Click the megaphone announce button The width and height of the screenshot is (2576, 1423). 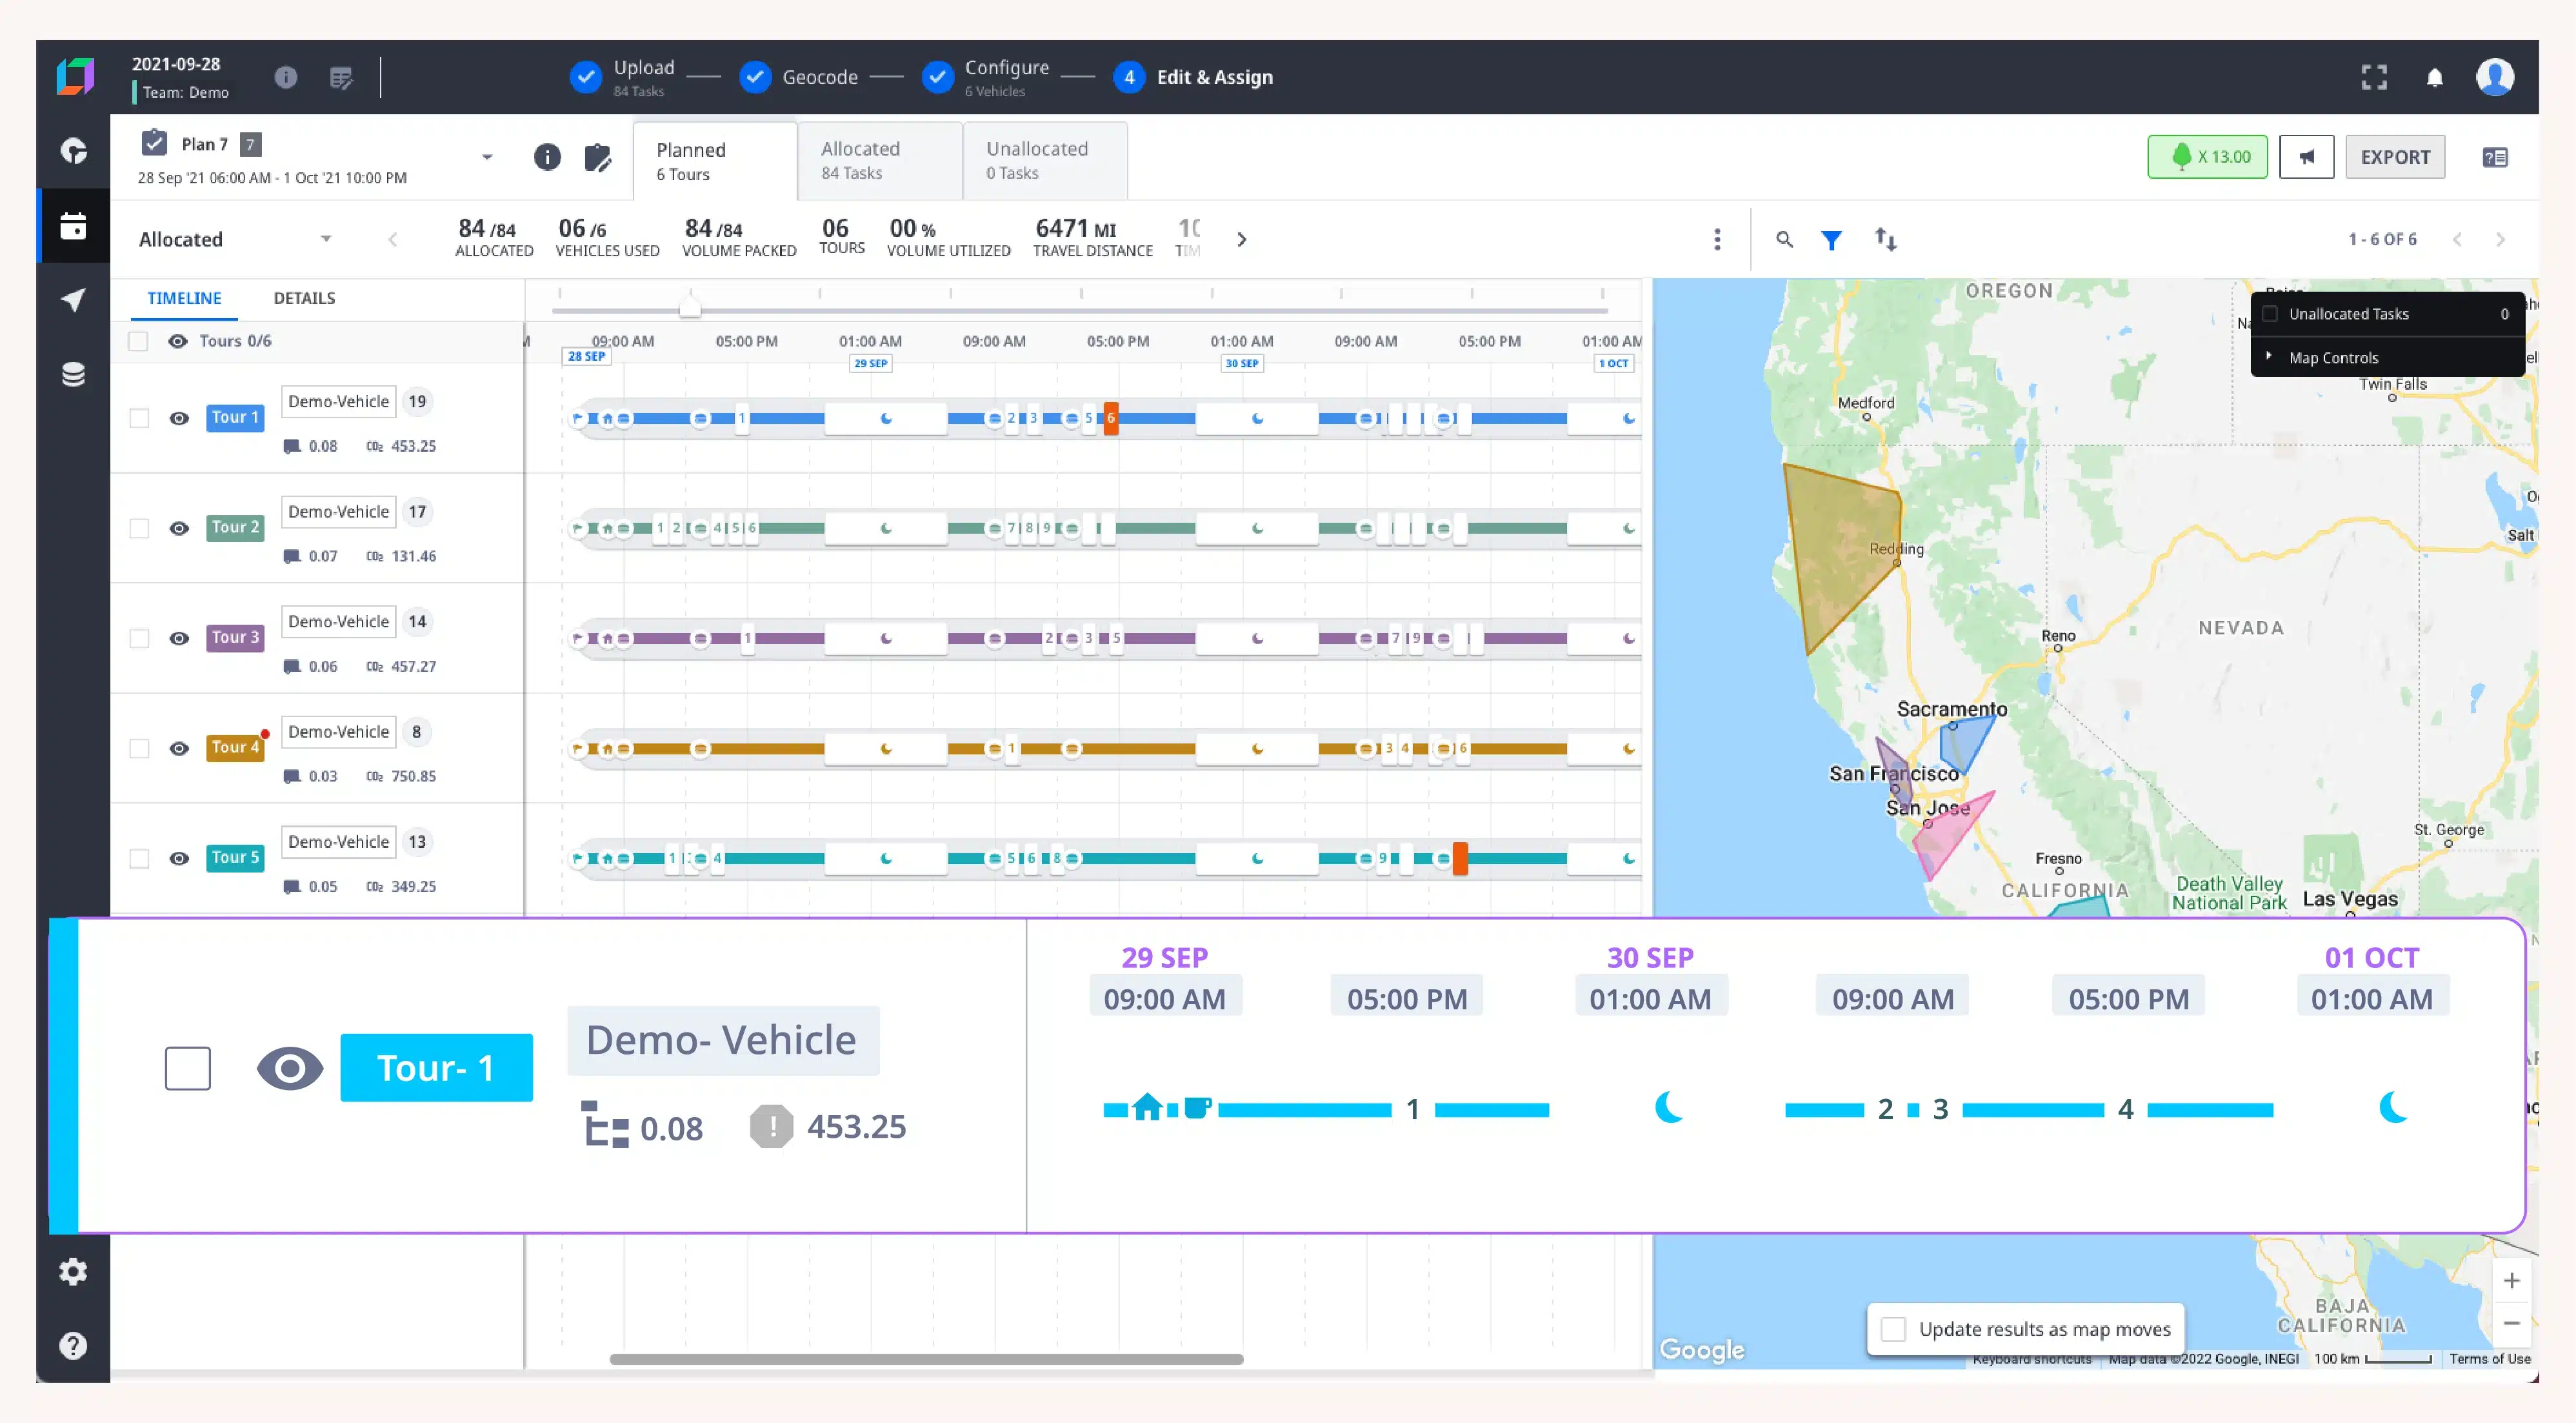(x=2306, y=157)
